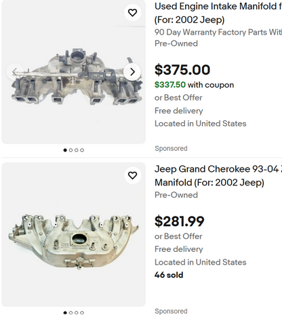Click the $281.99 price
282x315 pixels.
click(180, 221)
